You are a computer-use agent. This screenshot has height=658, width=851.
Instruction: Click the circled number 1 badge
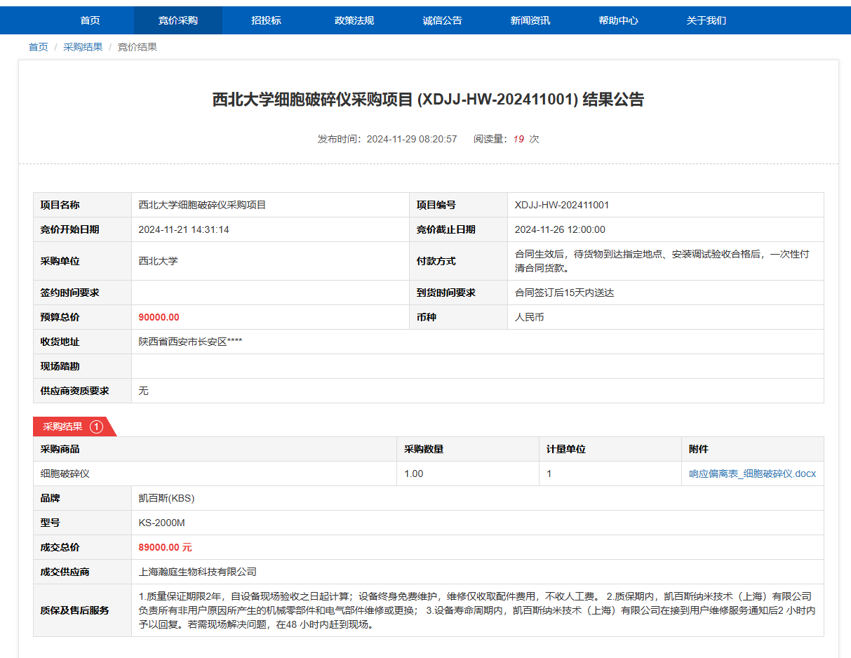tap(97, 427)
